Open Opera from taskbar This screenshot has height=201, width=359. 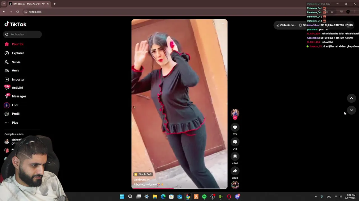[229, 197]
